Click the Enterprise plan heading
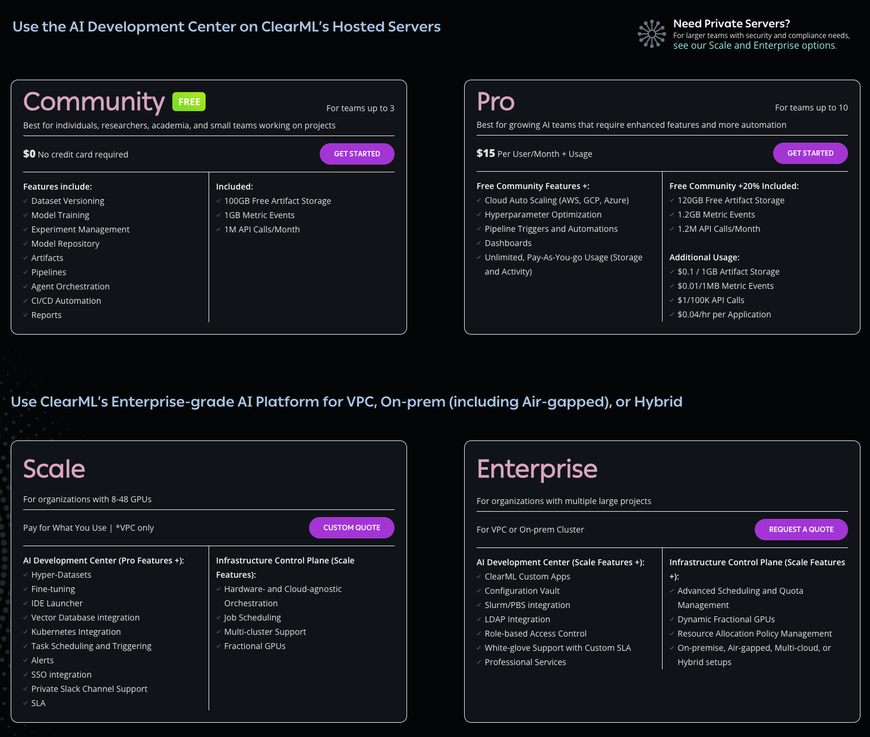 (x=537, y=469)
